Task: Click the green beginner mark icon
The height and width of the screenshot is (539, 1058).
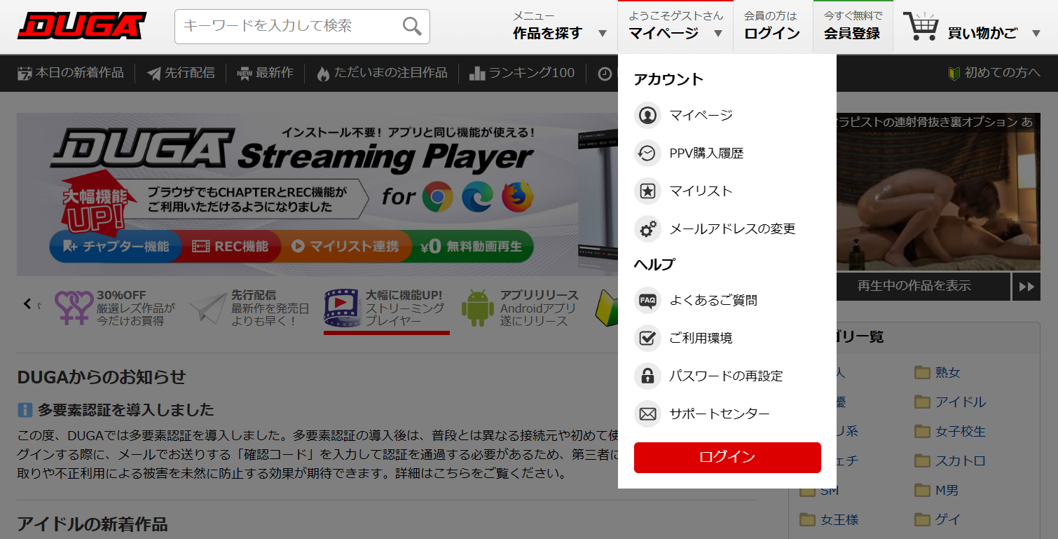Action: [954, 74]
